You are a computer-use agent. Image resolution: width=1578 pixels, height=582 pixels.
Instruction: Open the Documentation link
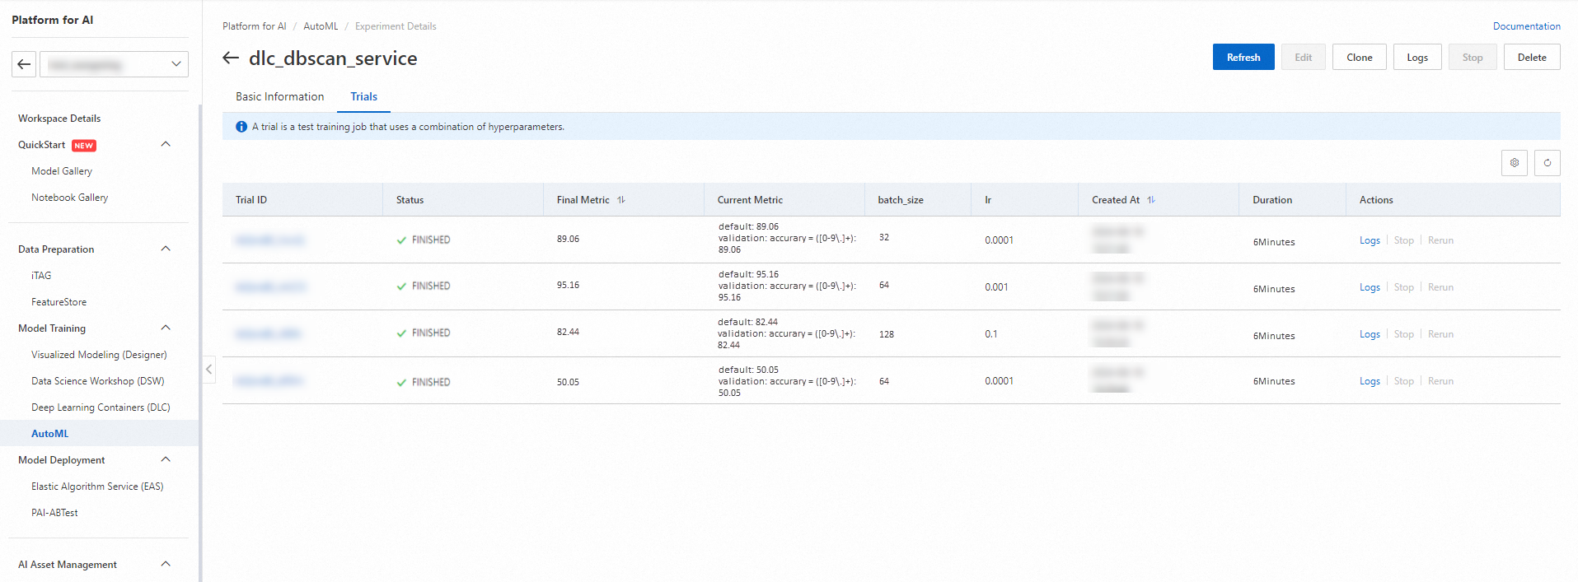pyautogui.click(x=1526, y=26)
